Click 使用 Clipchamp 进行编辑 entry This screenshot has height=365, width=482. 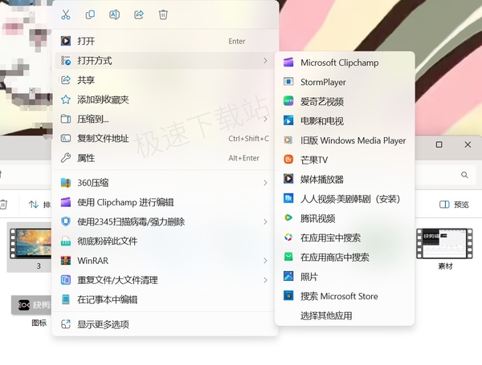tap(165, 202)
